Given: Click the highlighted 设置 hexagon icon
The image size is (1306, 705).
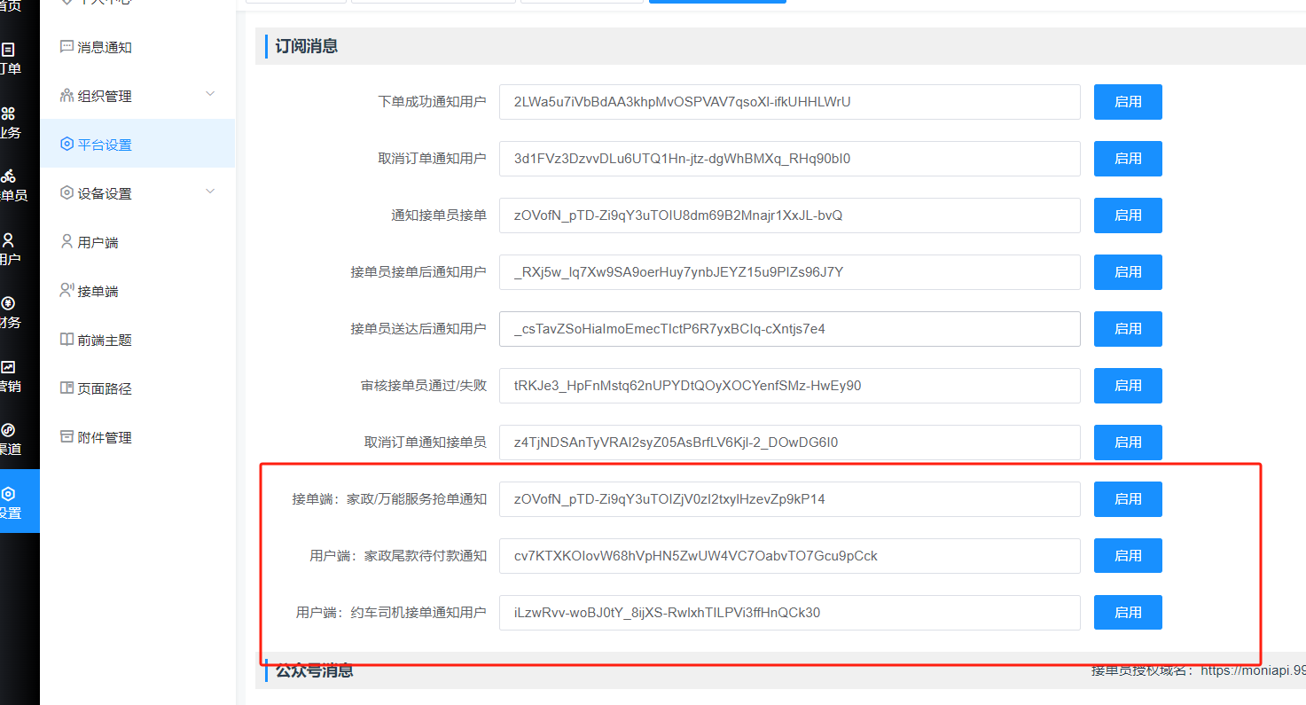Looking at the screenshot, I should (8, 493).
